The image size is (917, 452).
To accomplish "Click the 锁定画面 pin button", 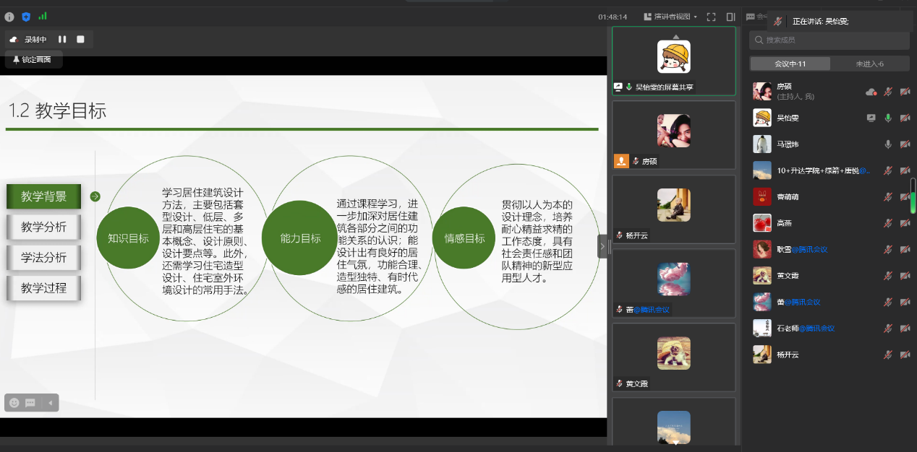I will [x=33, y=60].
